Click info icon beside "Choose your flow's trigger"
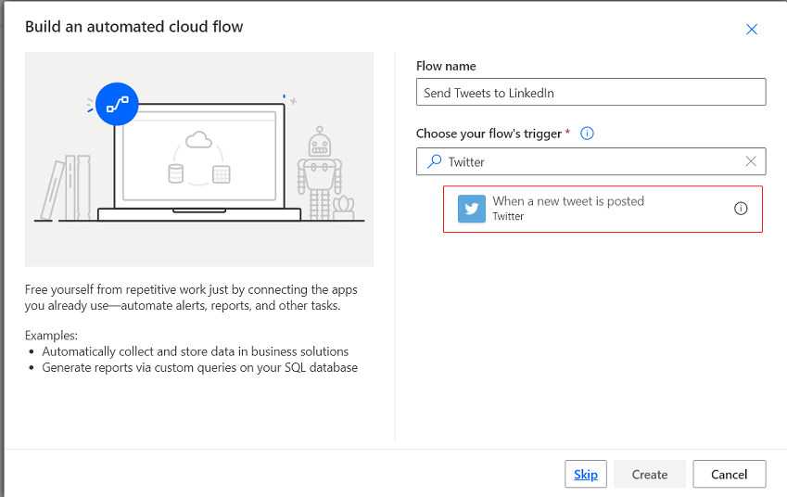Viewport: 787px width, 497px height. click(586, 134)
